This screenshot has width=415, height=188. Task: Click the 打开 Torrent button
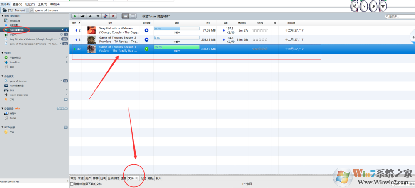coord(14,10)
